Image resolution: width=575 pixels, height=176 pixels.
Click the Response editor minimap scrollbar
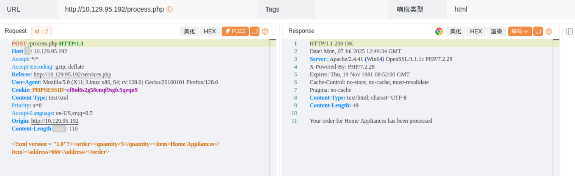point(556,107)
